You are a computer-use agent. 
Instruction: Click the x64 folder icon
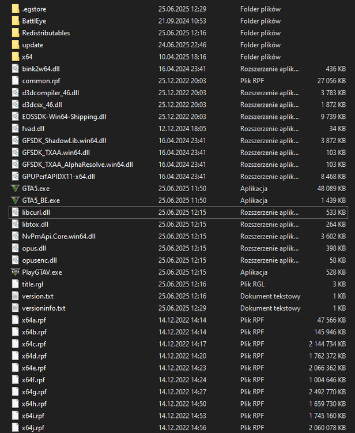tap(16, 57)
